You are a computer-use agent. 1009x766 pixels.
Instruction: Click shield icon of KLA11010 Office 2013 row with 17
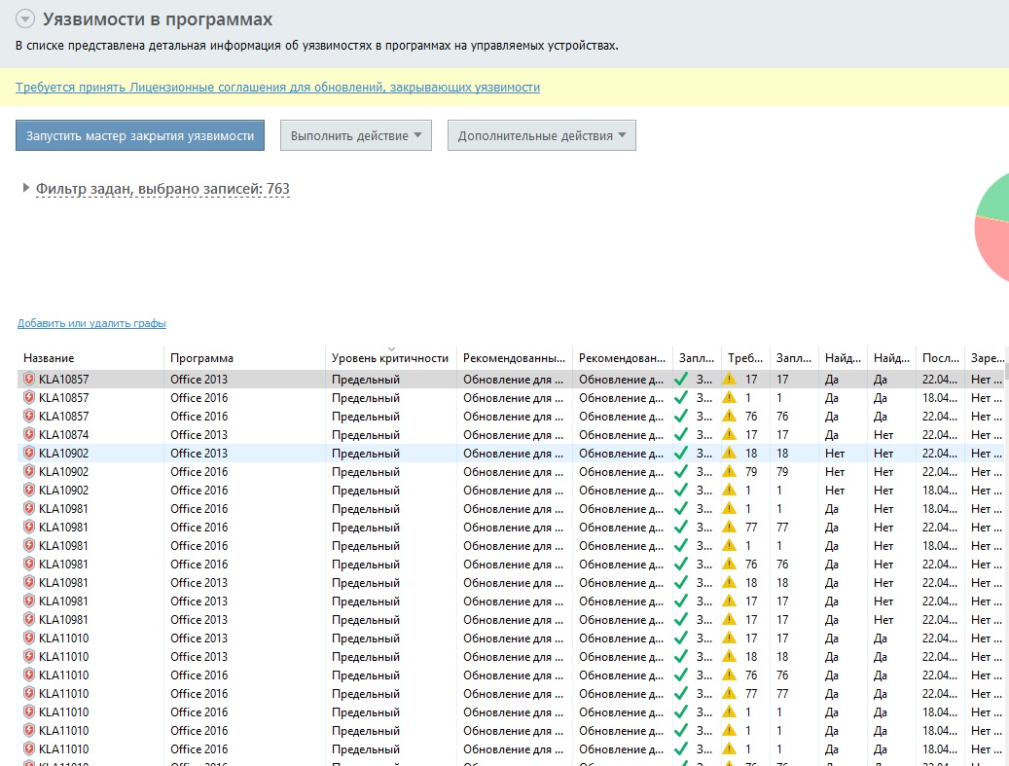point(29,638)
